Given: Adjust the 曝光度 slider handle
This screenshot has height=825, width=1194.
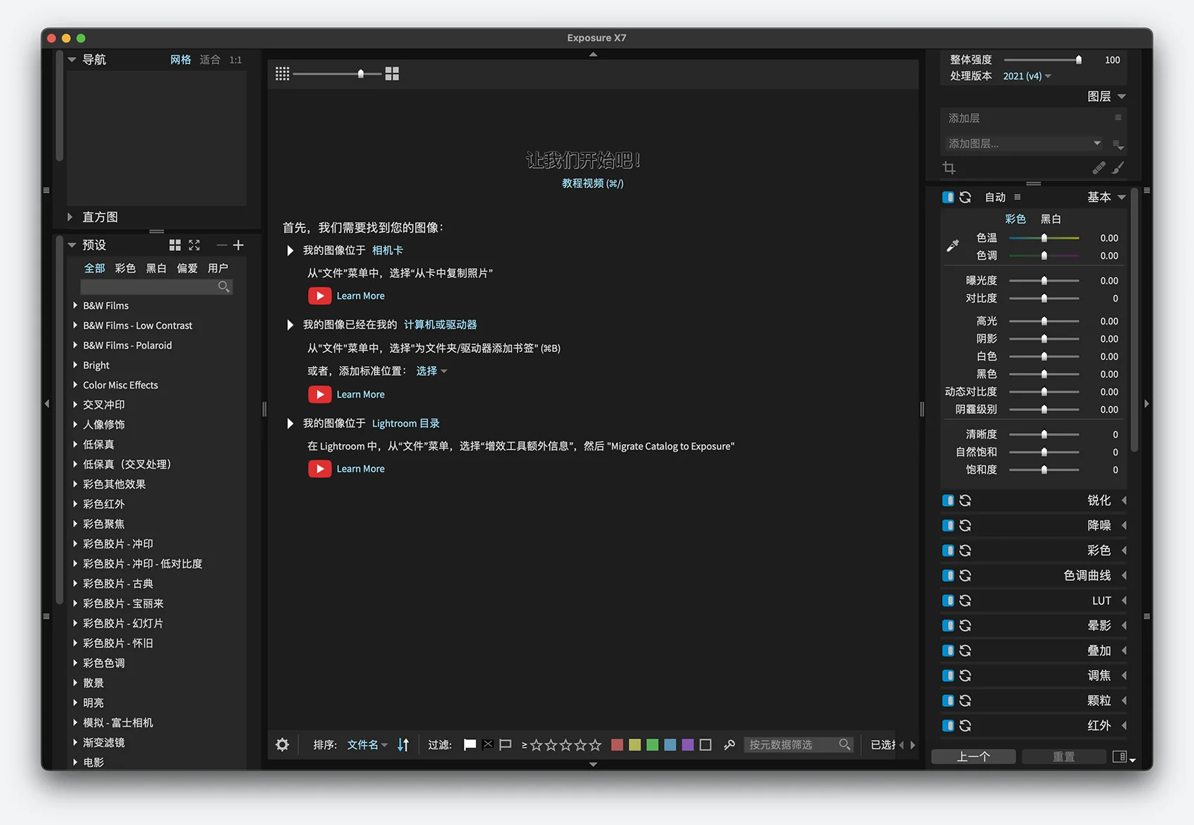Looking at the screenshot, I should pos(1044,280).
